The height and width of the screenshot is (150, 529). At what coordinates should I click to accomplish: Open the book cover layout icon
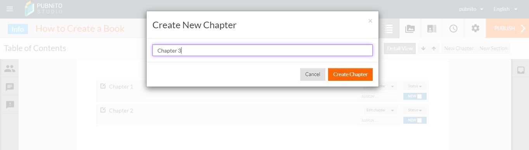[x=432, y=28]
